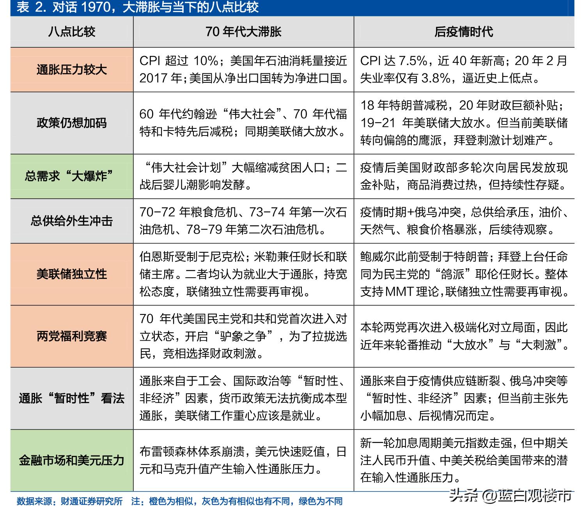This screenshot has width=585, height=516.
Task: Click the '金融市场和美元压力' row label
Action: pyautogui.click(x=72, y=460)
